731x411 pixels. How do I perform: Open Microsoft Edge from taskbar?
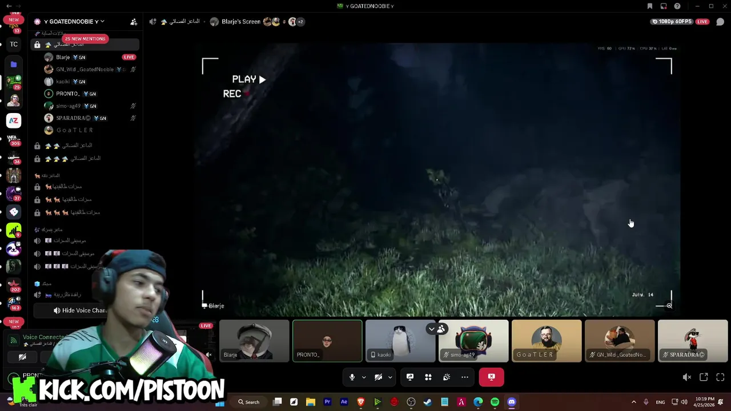tap(478, 402)
